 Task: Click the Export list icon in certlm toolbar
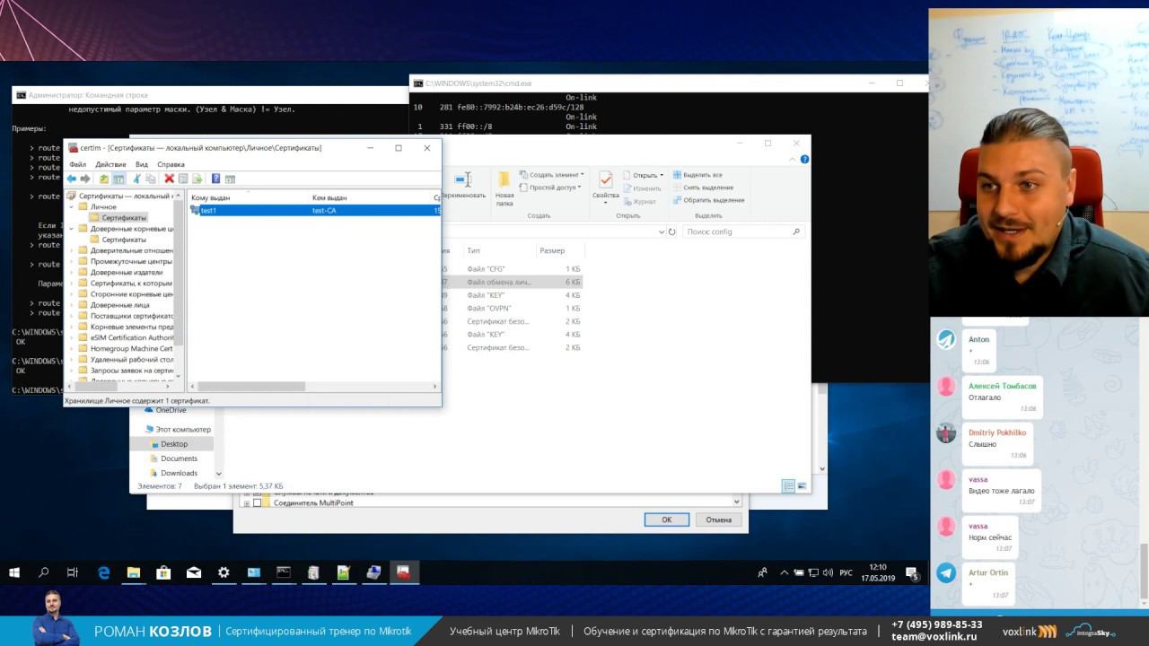[197, 179]
